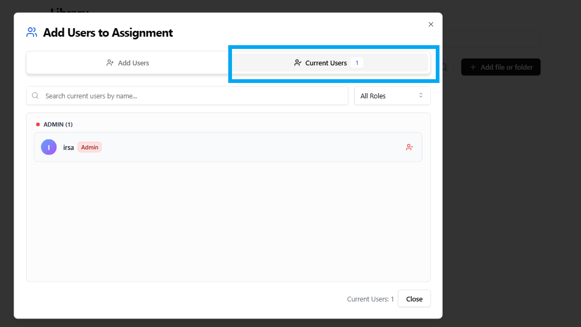Viewport: 581px width, 327px height.
Task: Select the irsa user name
Action: (69, 147)
